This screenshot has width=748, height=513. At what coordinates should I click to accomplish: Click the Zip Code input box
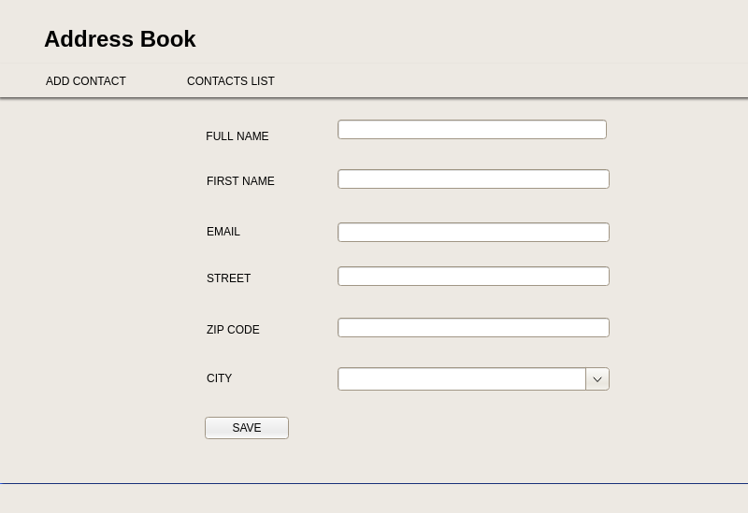(x=473, y=328)
